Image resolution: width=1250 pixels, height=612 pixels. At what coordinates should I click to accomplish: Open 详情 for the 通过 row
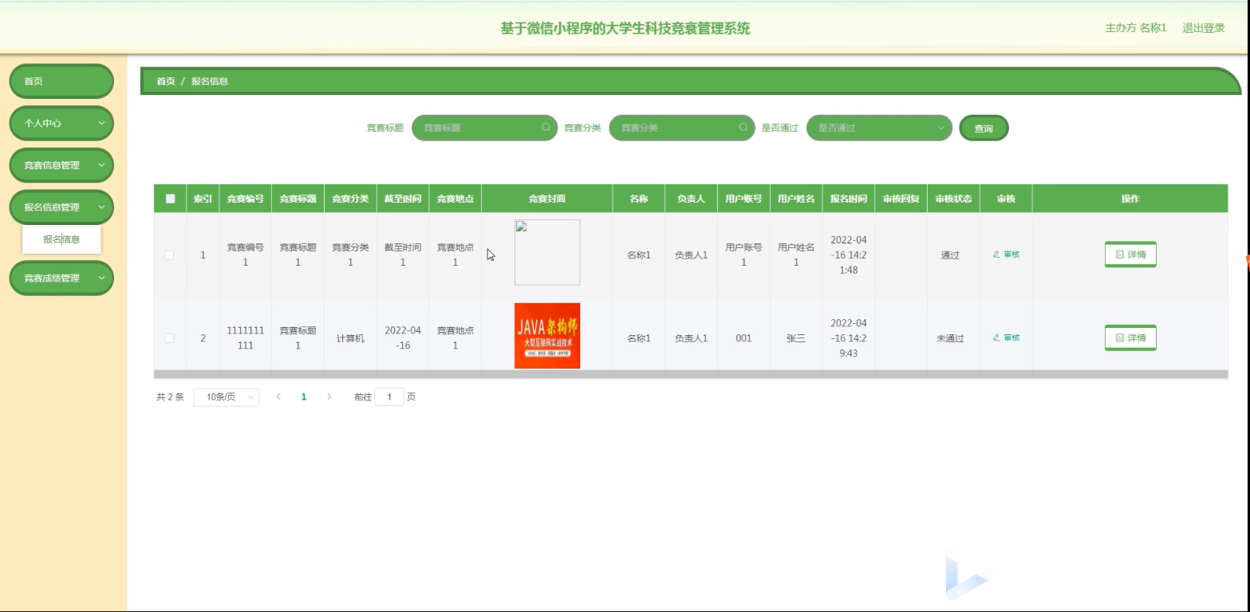(1130, 255)
